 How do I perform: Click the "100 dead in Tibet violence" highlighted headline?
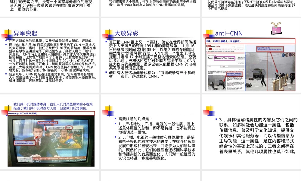tap(224, 58)
